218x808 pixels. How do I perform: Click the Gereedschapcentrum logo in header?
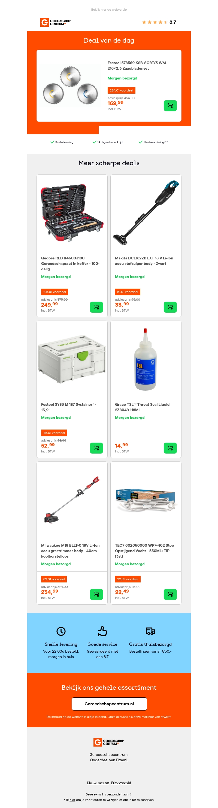(x=55, y=22)
